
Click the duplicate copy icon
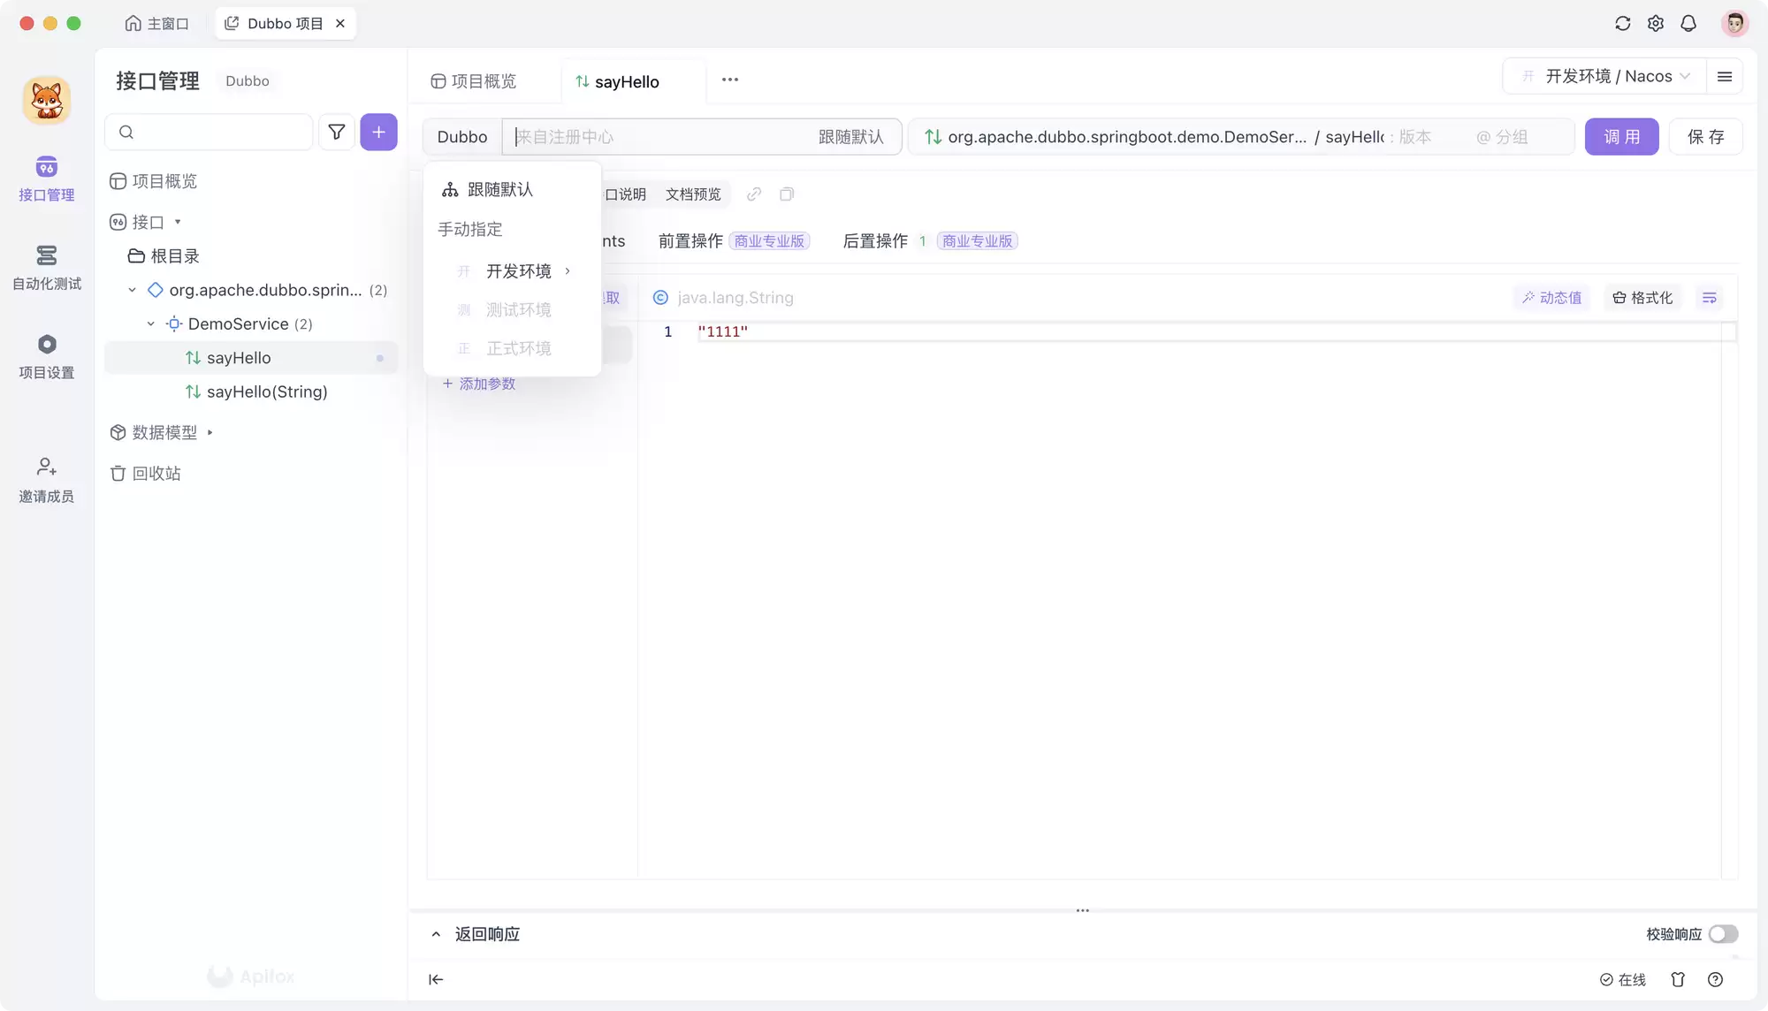pyautogui.click(x=787, y=194)
